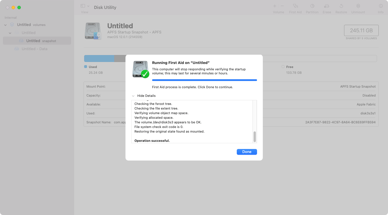Image resolution: width=388 pixels, height=215 pixels.
Task: Click 'File system check exit code is 0.' line
Action: 159,127
